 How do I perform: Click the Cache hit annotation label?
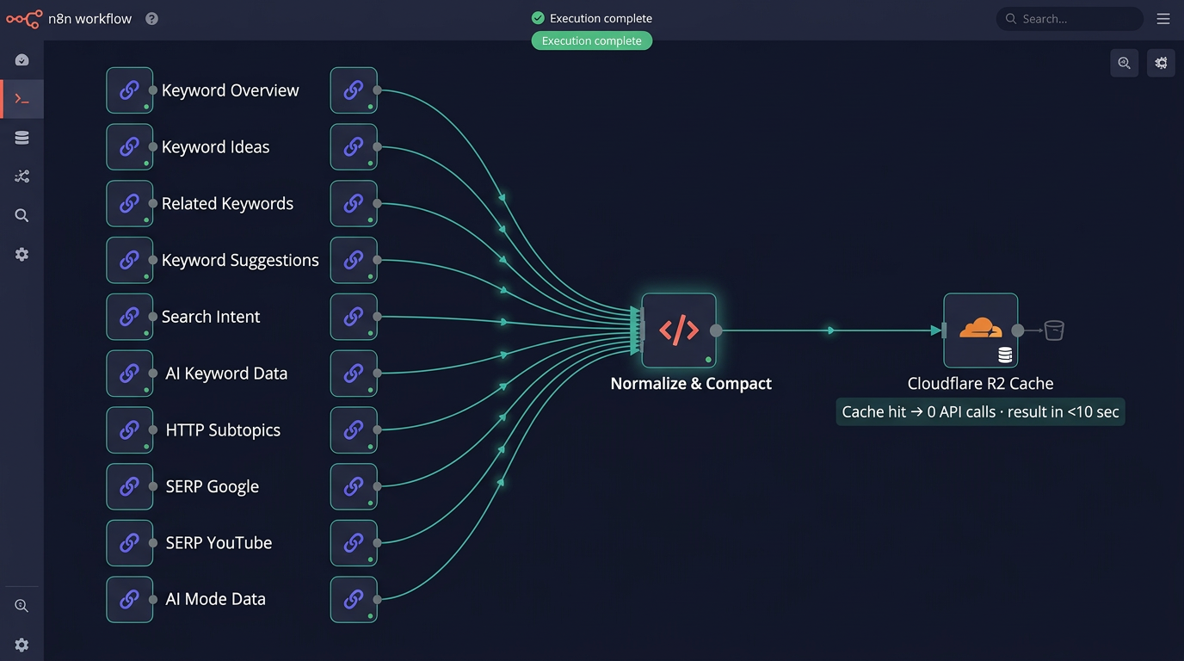pyautogui.click(x=980, y=412)
